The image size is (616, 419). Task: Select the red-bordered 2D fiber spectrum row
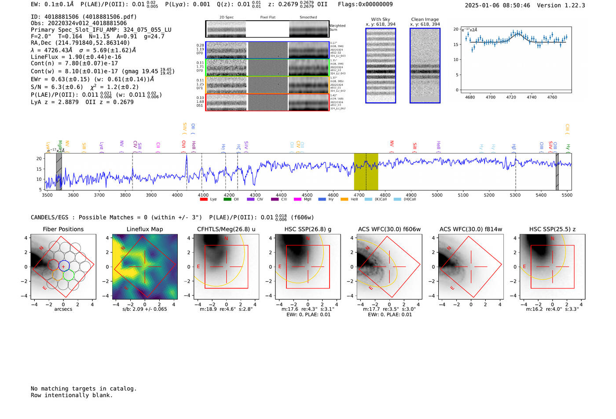268,102
